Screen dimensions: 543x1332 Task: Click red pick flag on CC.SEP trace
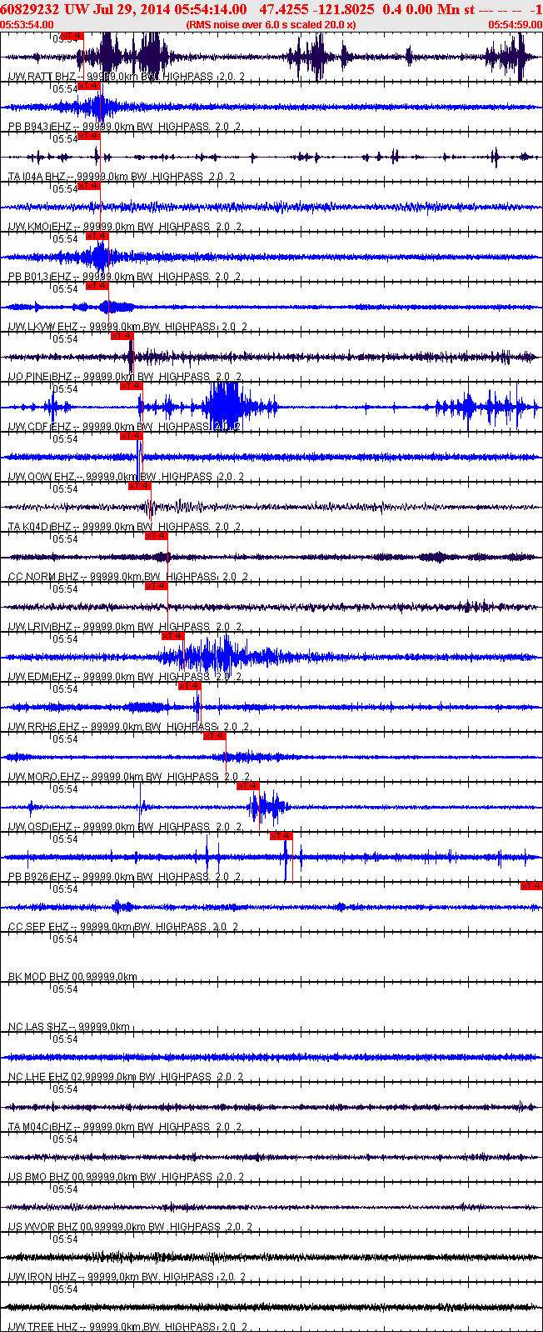tap(531, 886)
